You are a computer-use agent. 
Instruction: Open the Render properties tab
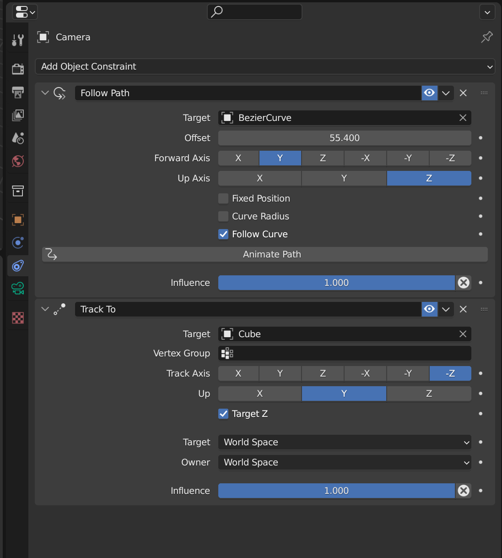[x=18, y=69]
